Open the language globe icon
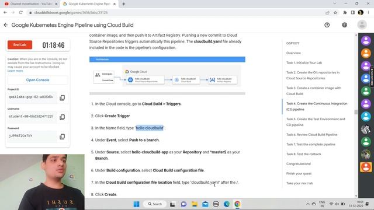 tap(344, 25)
